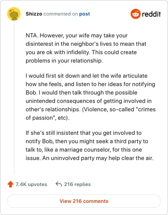Click the curved reply arrow icon
168x215 pixels.
tap(59, 184)
